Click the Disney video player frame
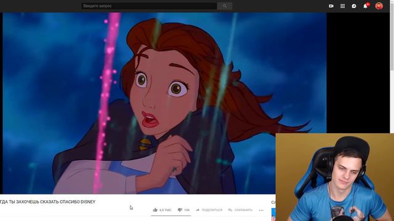 pyautogui.click(x=164, y=103)
